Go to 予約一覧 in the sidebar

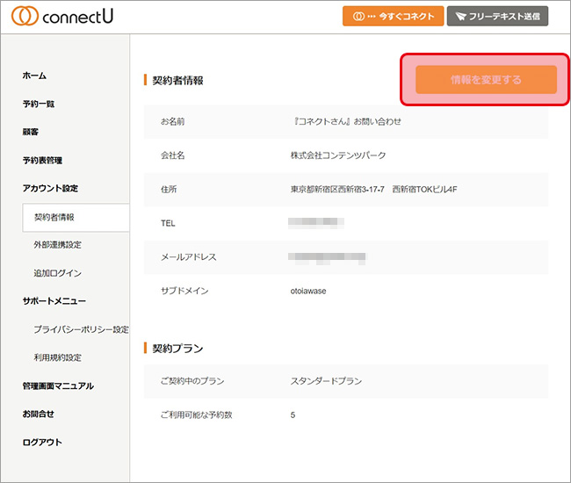[39, 105]
